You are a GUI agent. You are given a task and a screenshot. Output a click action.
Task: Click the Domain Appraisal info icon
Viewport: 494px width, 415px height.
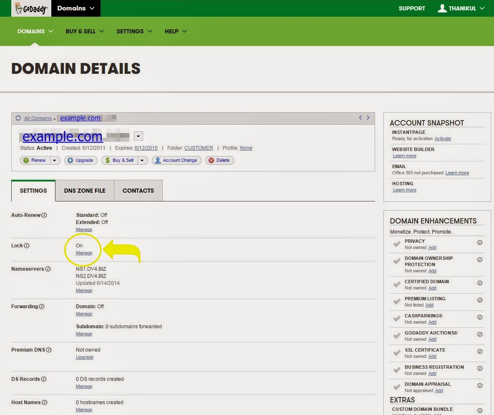pos(479,386)
